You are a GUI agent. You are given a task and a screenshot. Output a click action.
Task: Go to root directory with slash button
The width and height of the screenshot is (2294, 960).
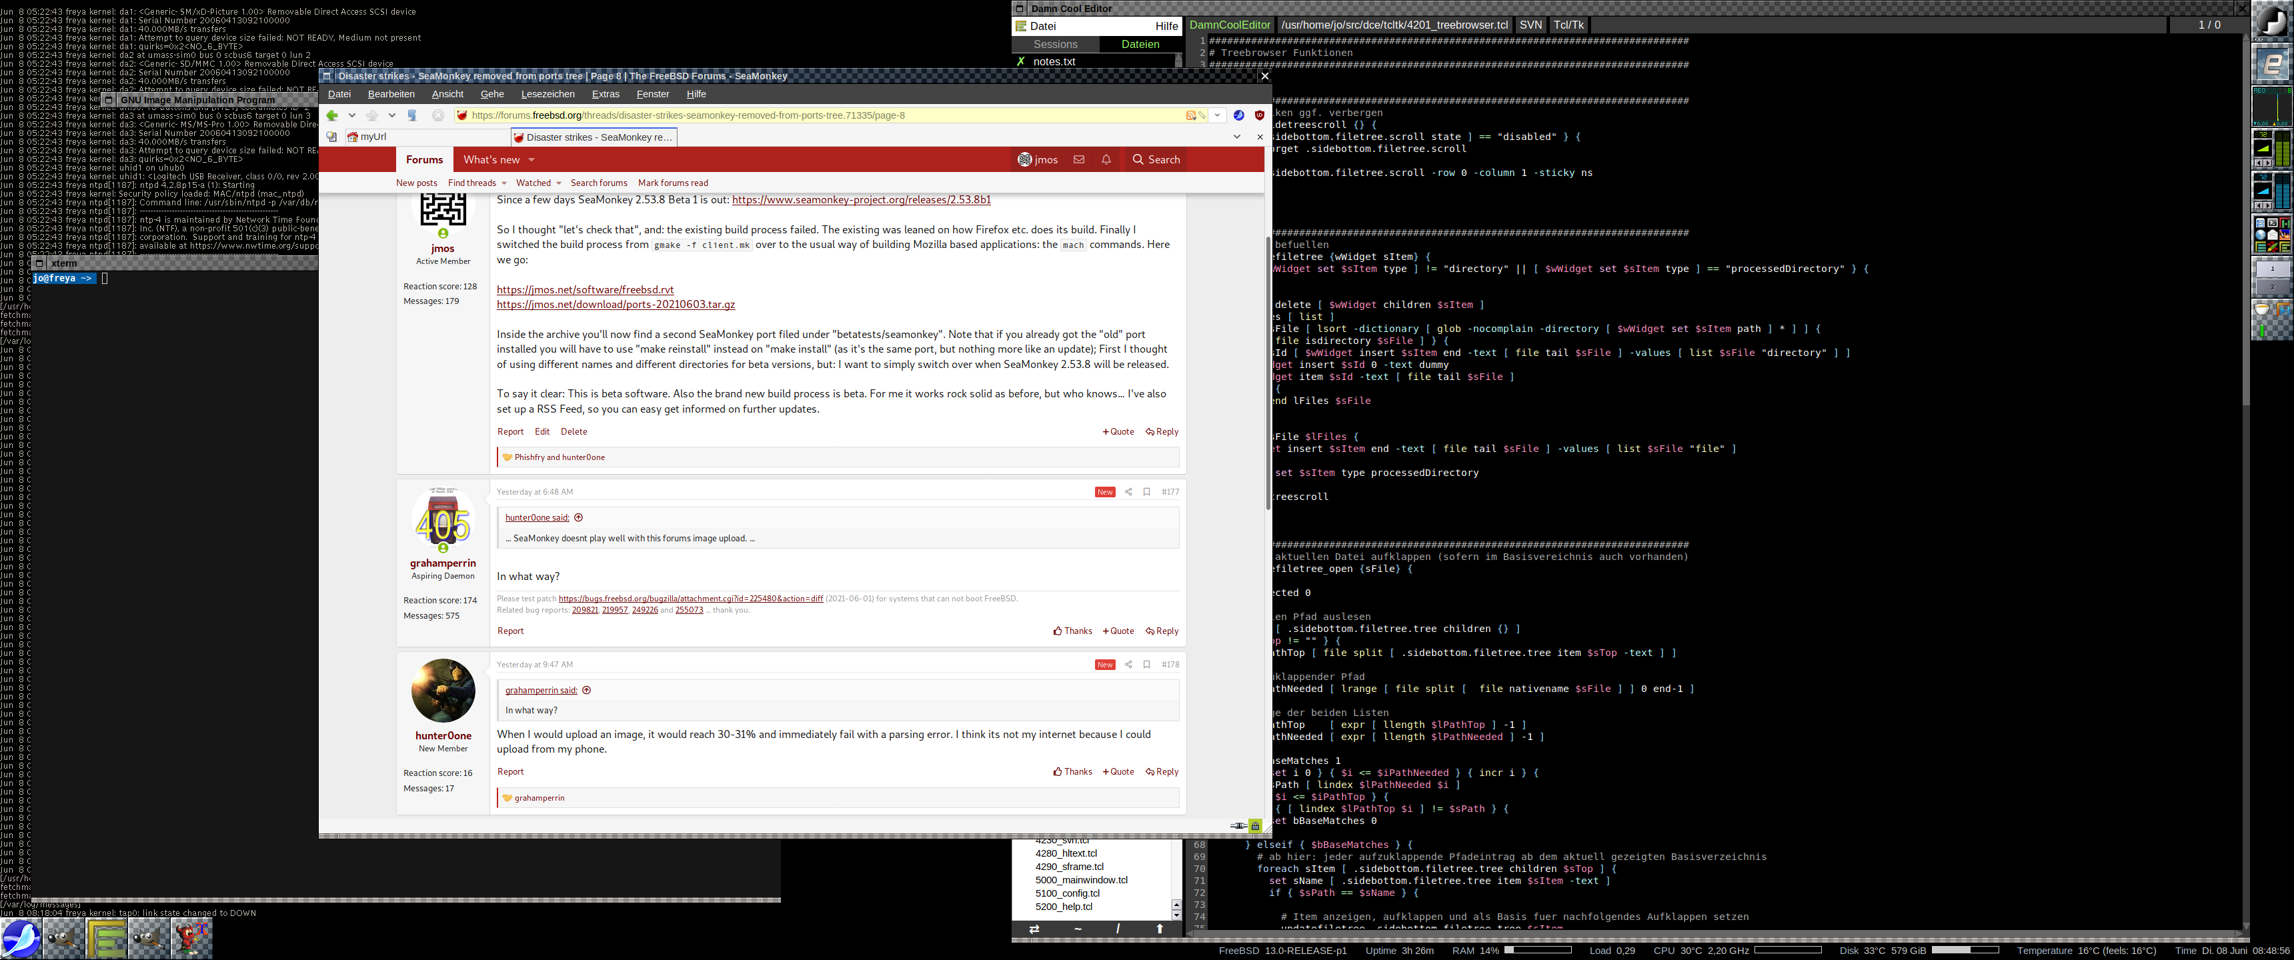point(1118,929)
